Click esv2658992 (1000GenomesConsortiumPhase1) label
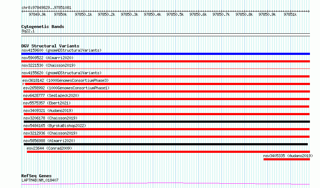 (x=66, y=88)
